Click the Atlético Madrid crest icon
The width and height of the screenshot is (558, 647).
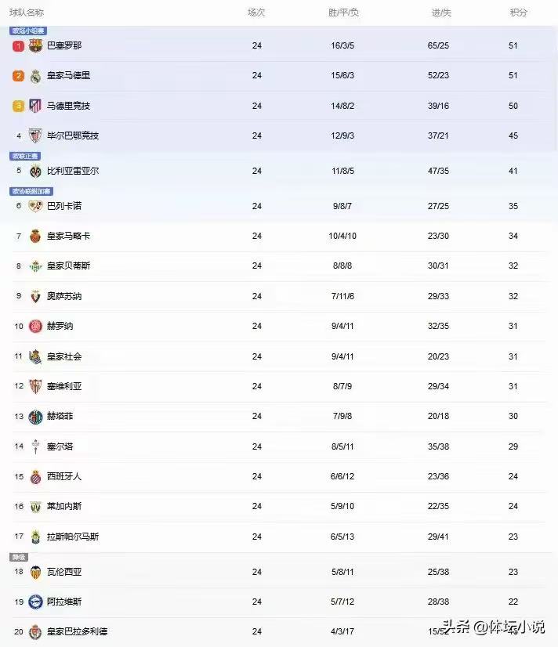coord(35,106)
